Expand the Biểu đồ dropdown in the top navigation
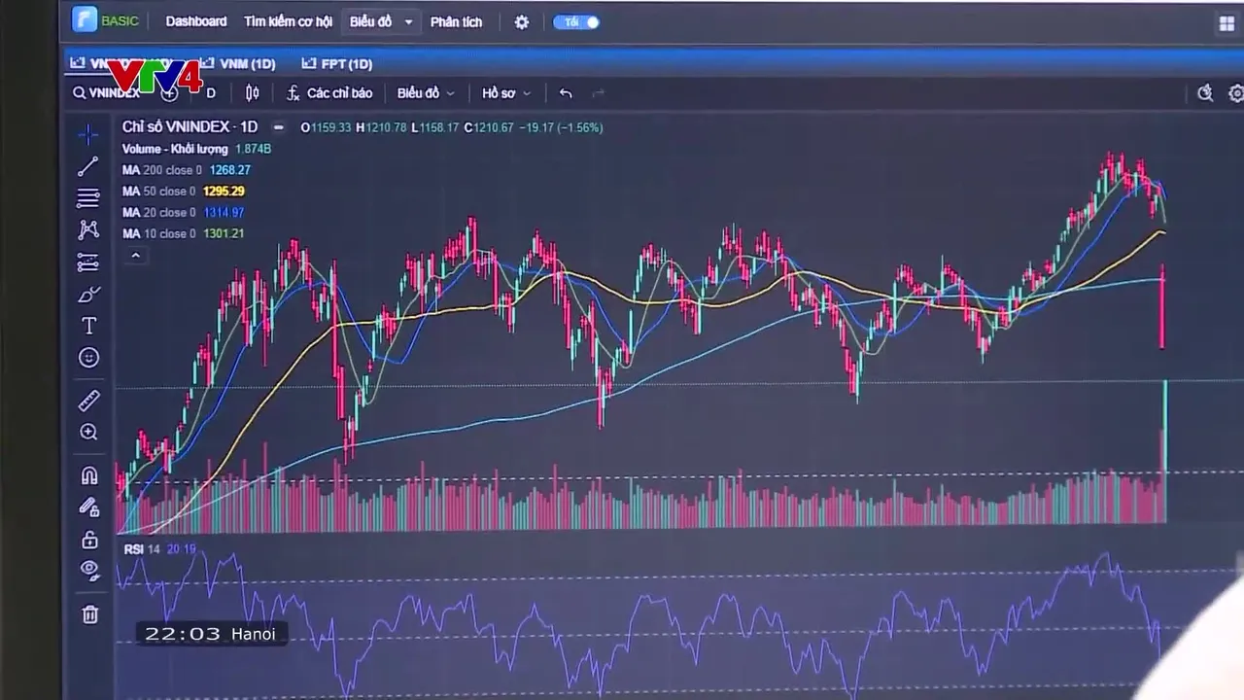 [381, 21]
